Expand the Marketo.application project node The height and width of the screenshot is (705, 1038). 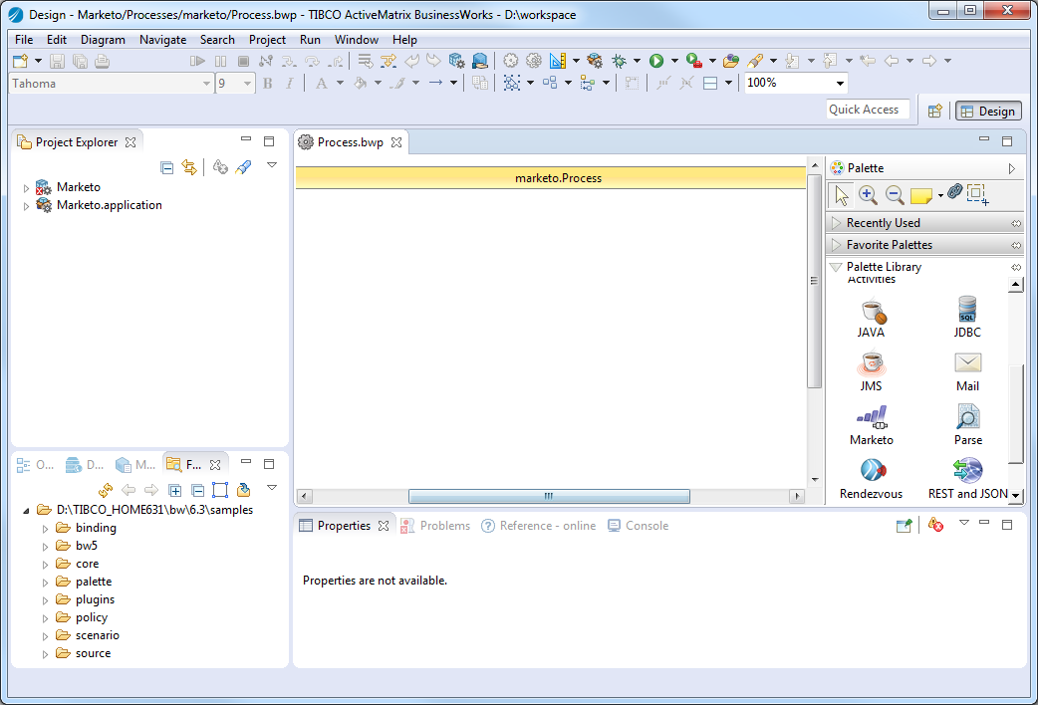pos(26,206)
